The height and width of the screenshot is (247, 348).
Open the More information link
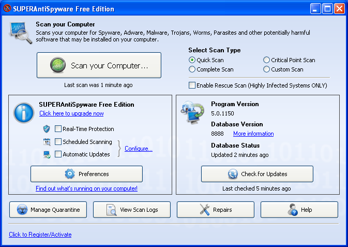click(253, 134)
